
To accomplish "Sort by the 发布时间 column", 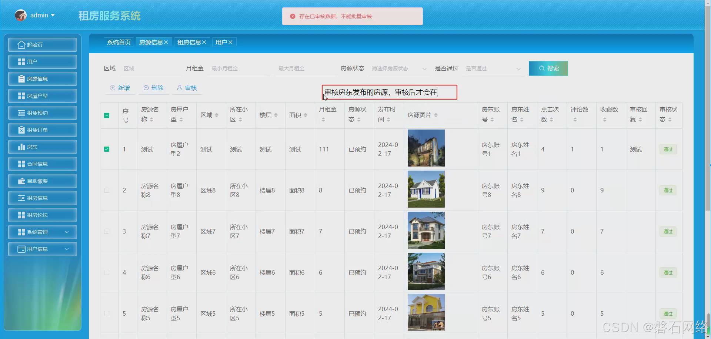I will [x=388, y=120].
